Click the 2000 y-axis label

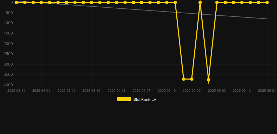pos(8,44)
